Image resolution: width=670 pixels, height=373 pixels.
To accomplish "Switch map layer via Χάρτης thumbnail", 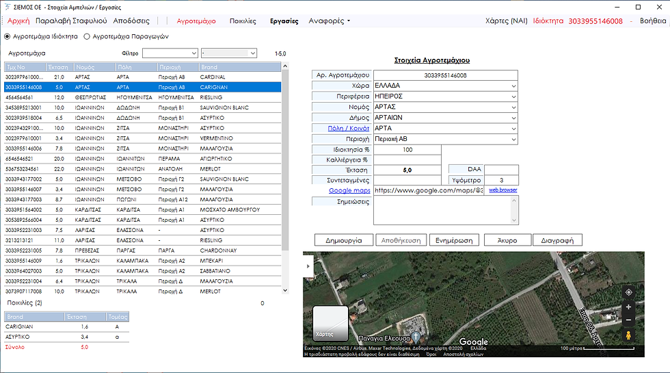I will point(330,323).
